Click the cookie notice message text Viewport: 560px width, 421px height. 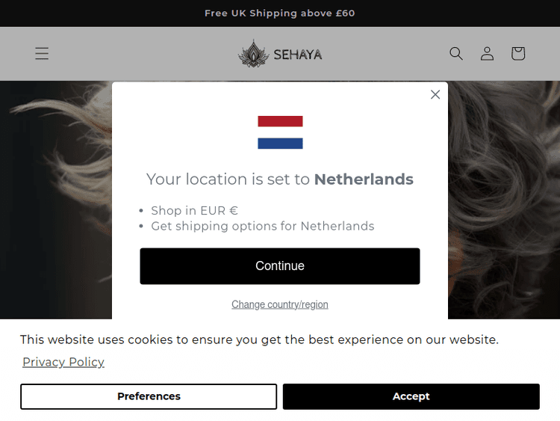[259, 339]
